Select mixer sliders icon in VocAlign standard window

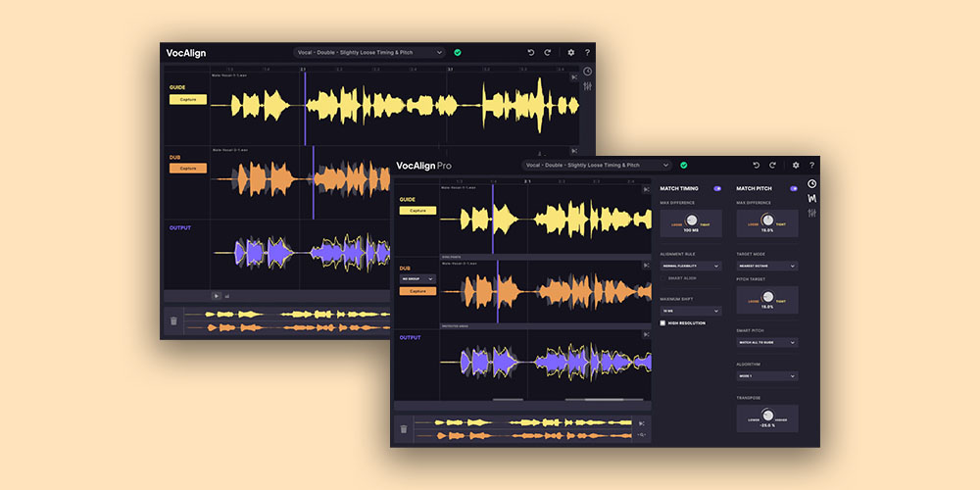(x=587, y=86)
